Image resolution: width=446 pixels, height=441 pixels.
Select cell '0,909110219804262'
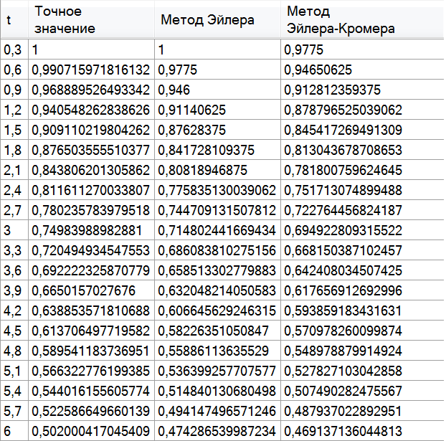pyautogui.click(x=91, y=130)
